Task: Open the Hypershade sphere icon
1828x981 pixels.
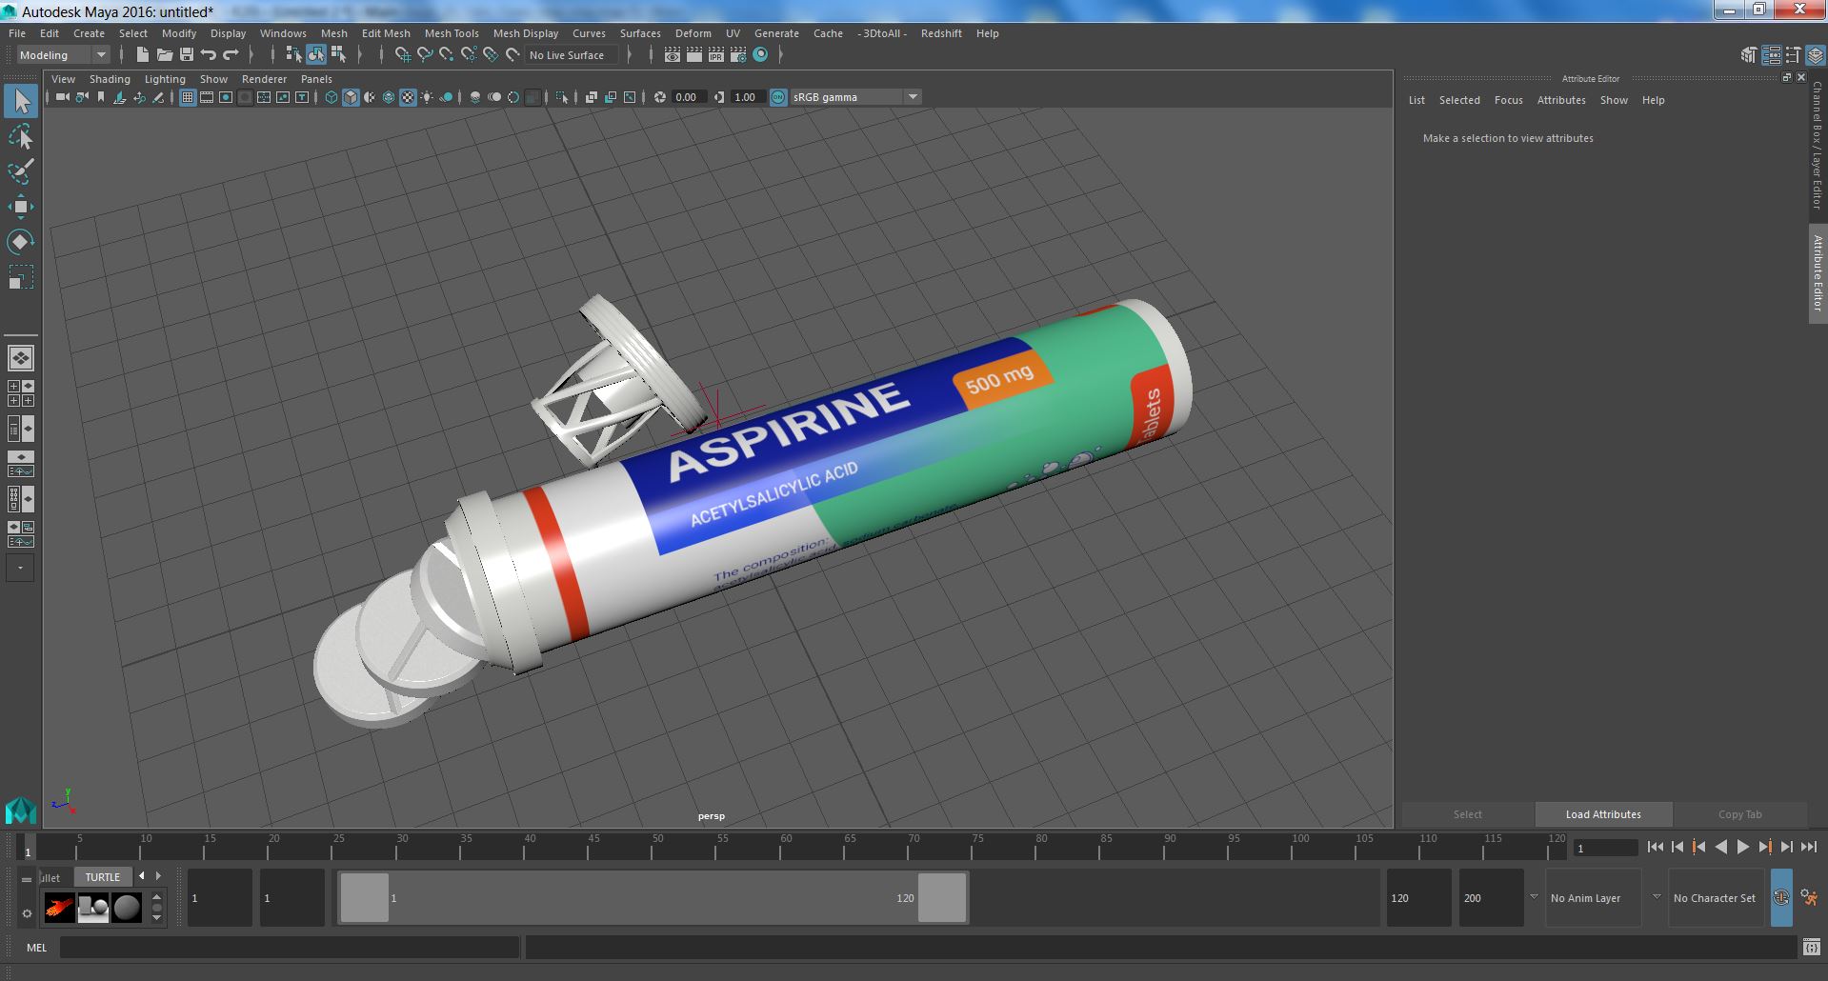Action: (x=760, y=54)
